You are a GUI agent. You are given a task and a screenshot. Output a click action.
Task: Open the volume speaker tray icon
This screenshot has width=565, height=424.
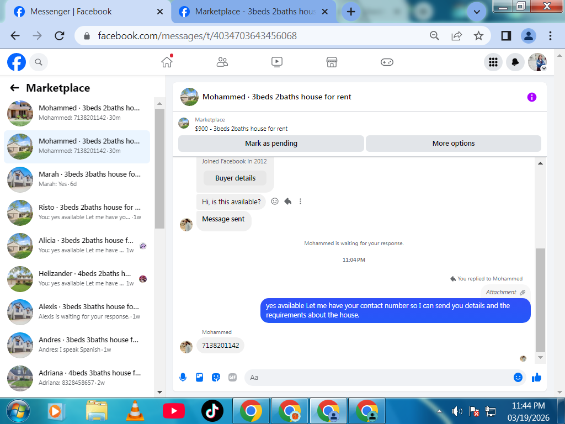pos(457,411)
